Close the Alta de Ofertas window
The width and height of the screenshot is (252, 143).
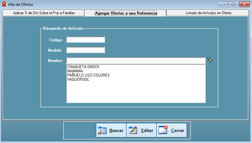coord(245,4)
